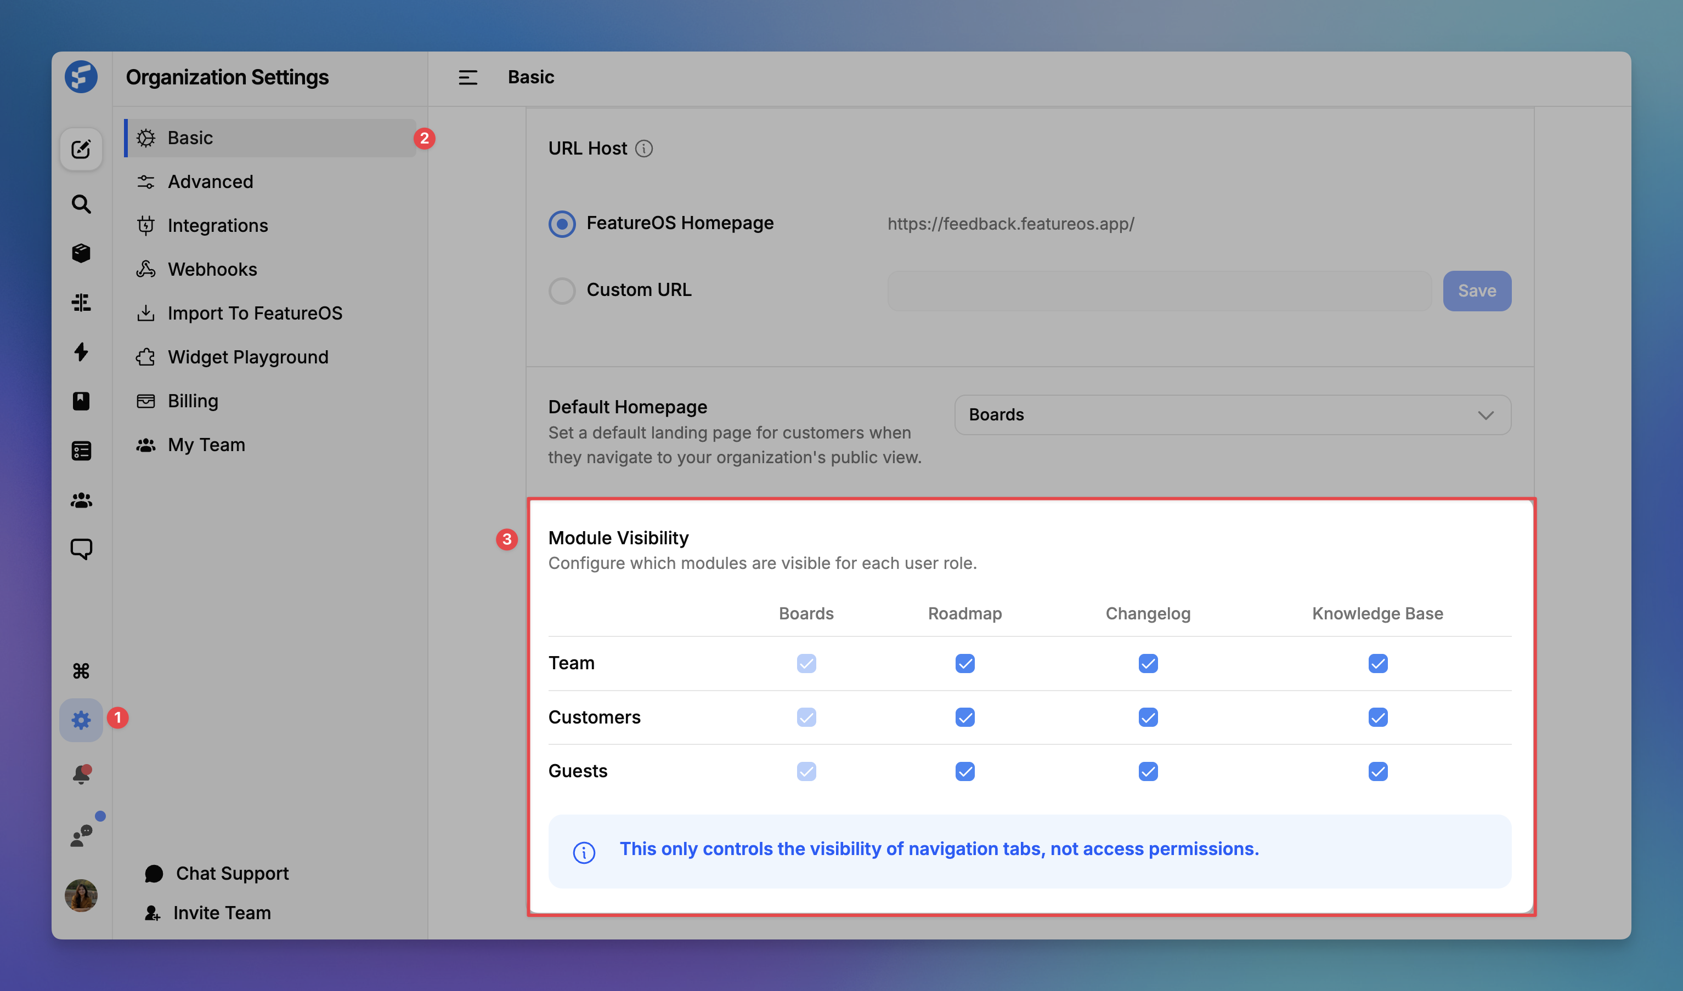The height and width of the screenshot is (991, 1683).
Task: Toggle Roadmap checkbox for Guests
Action: coord(965,771)
